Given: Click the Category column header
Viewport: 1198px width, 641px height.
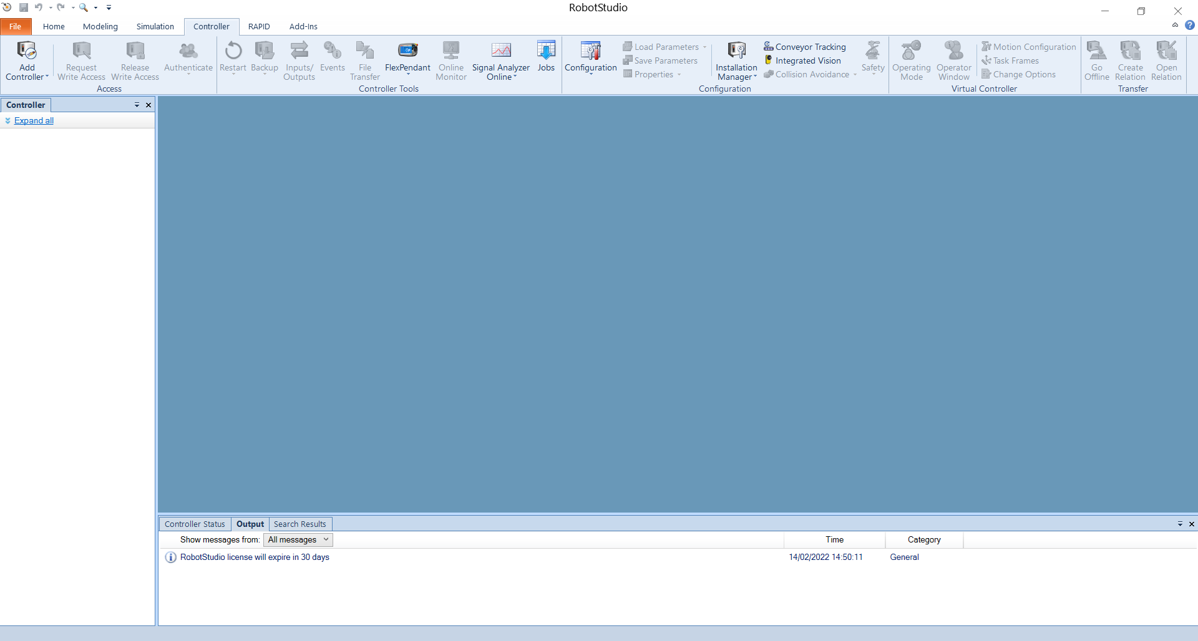Looking at the screenshot, I should click(x=924, y=540).
